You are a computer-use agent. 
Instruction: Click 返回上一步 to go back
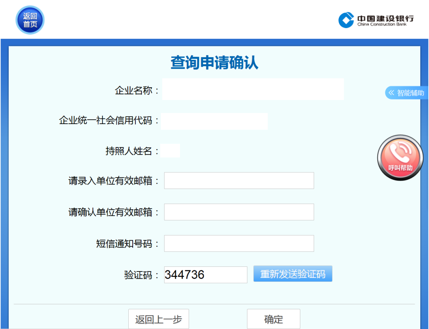(x=158, y=319)
